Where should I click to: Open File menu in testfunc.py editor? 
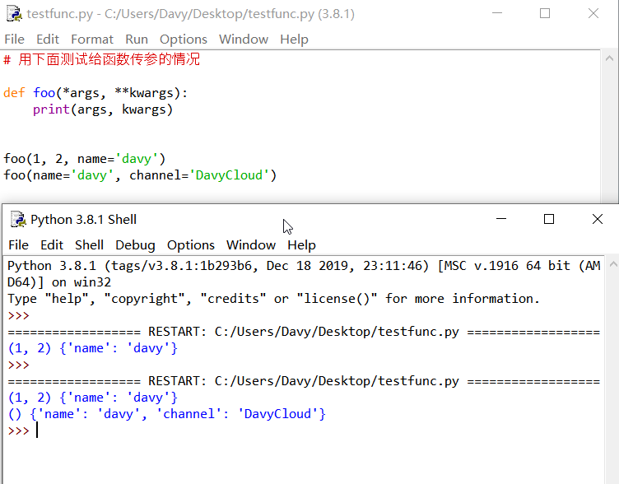[x=14, y=39]
